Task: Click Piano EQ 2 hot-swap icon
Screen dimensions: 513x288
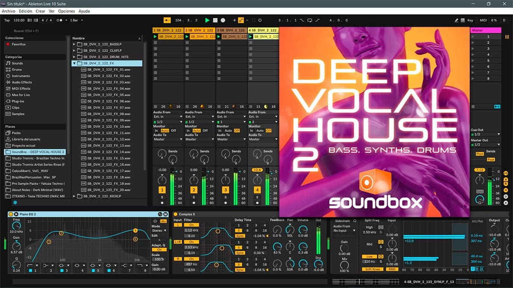Action: [x=159, y=214]
